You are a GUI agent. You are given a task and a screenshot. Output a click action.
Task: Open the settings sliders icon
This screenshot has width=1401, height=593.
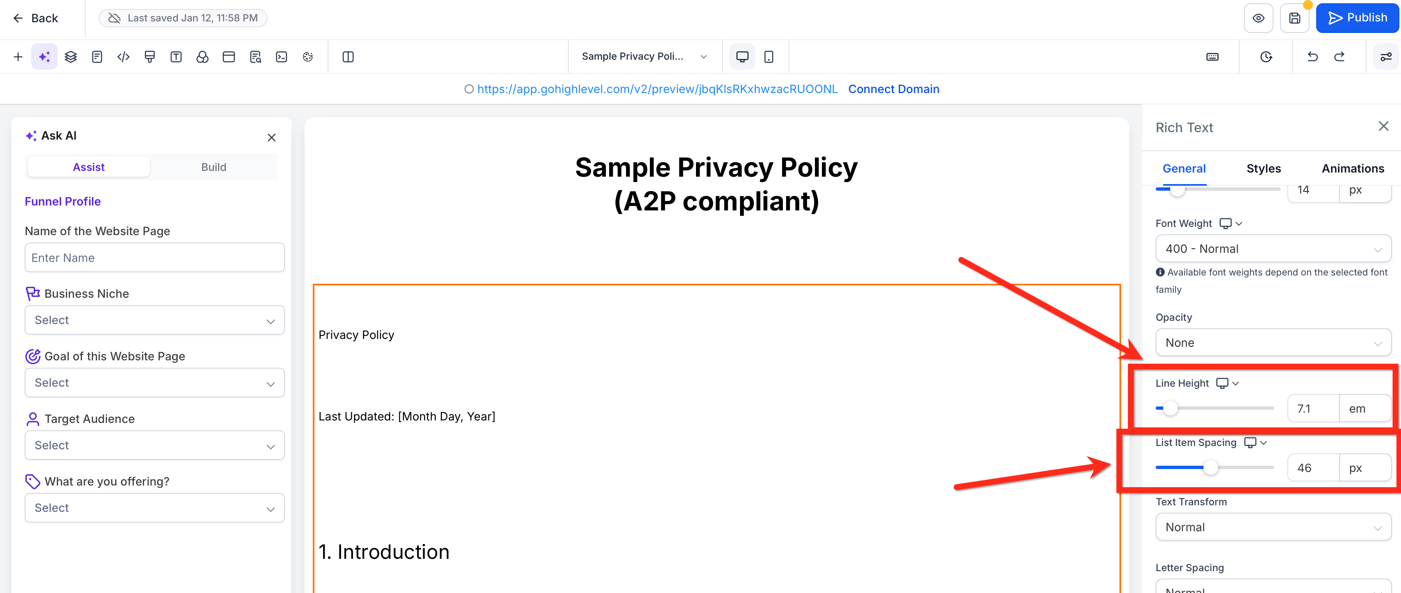pyautogui.click(x=1386, y=56)
